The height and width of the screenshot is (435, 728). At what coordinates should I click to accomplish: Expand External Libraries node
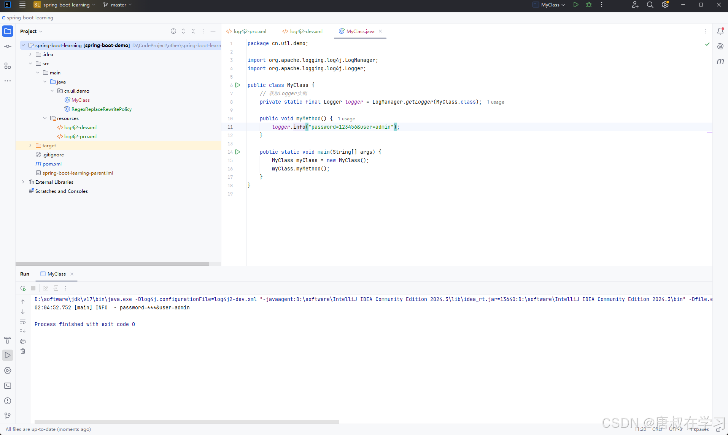[x=23, y=182]
